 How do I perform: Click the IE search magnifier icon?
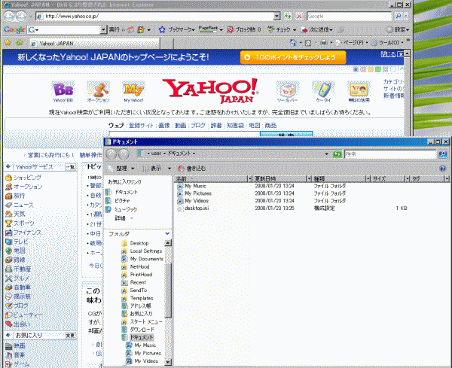(x=399, y=16)
